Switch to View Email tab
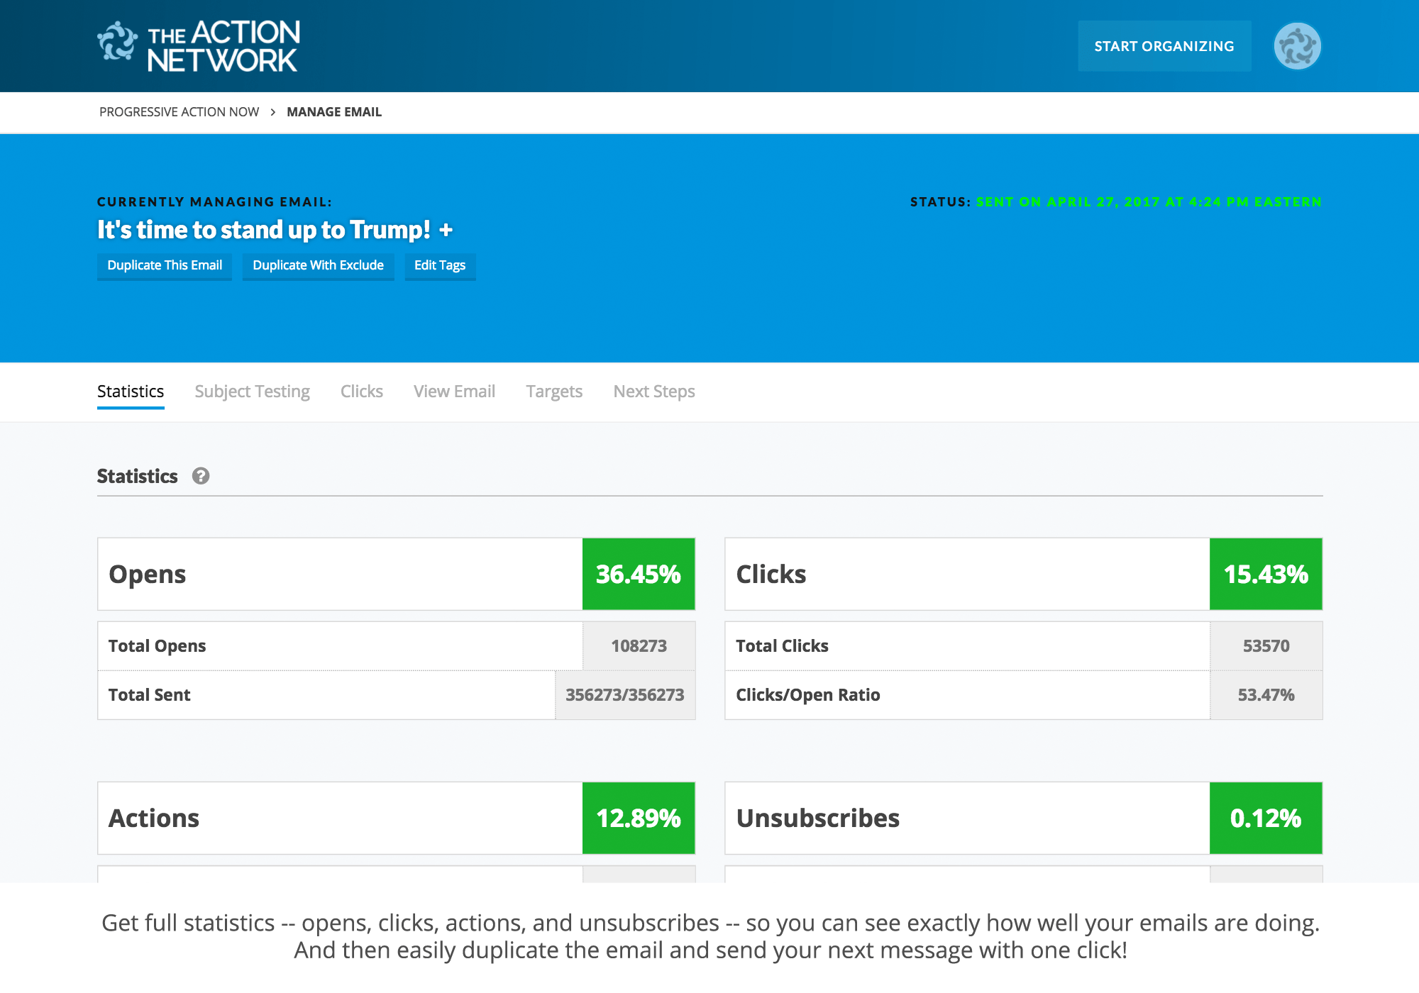This screenshot has width=1419, height=993. pyautogui.click(x=454, y=392)
